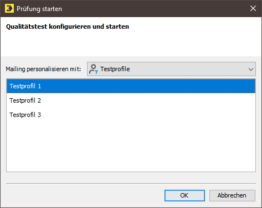Click the 'Prüfung starten' title bar text

tap(39, 9)
